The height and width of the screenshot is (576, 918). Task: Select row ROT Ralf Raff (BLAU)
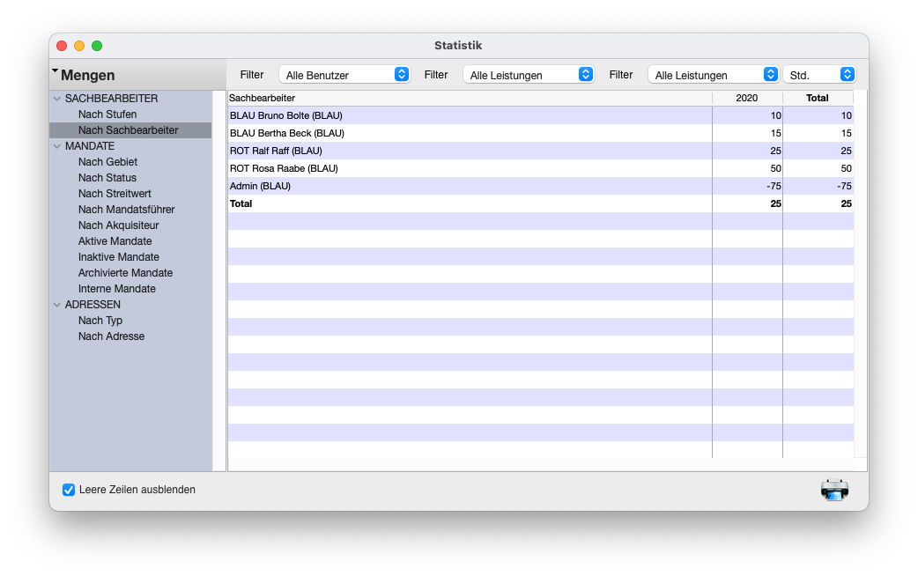pyautogui.click(x=540, y=151)
